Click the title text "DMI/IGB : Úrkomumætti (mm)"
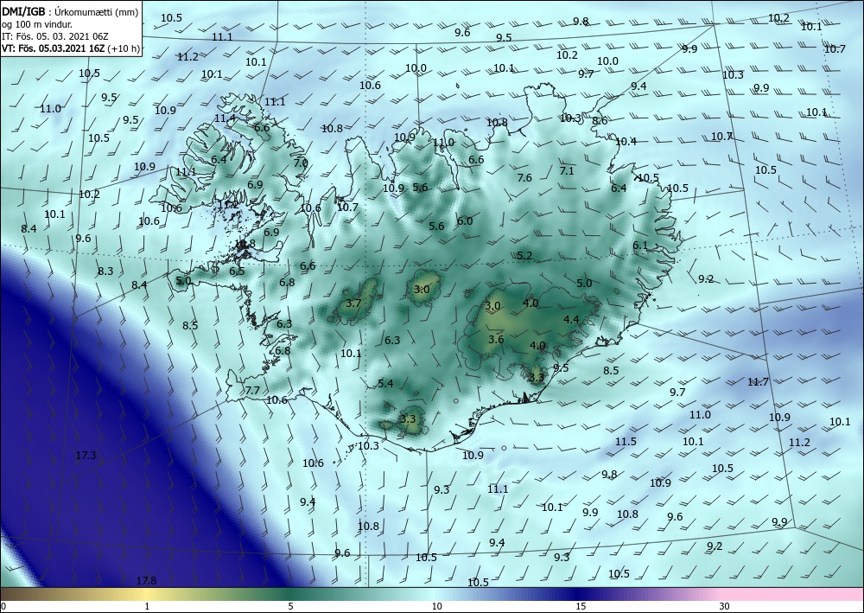Screen dimensions: 864x613 coord(70,13)
